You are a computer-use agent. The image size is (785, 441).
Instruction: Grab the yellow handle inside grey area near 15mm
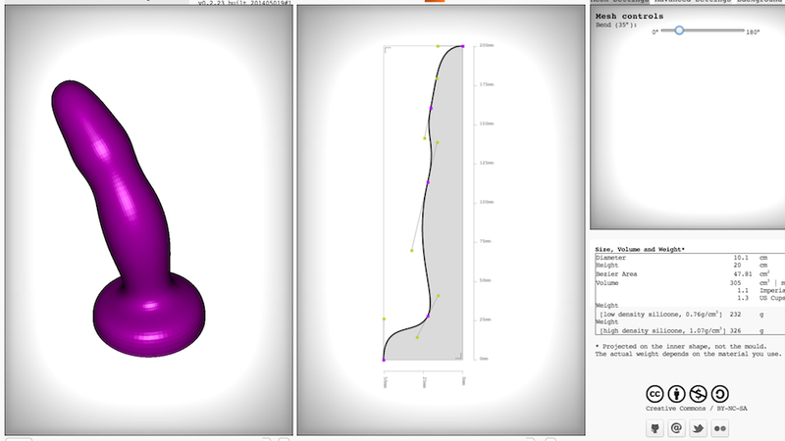(417, 337)
